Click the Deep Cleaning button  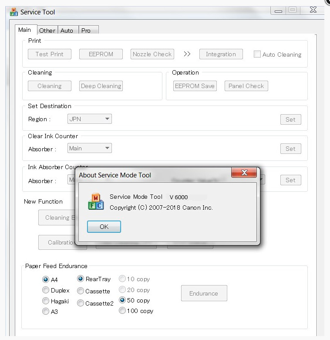101,86
